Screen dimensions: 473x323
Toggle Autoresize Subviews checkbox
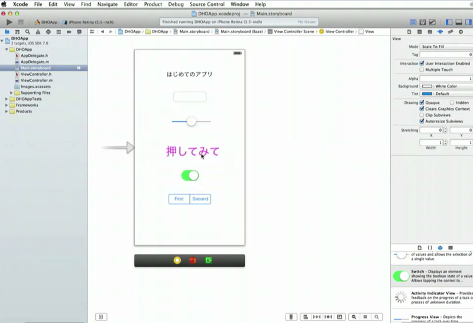[422, 121]
